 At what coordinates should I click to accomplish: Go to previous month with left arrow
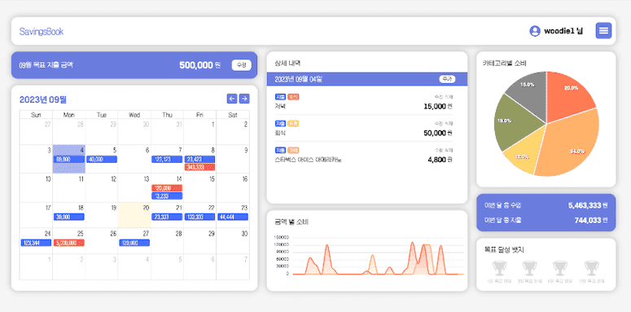(232, 99)
